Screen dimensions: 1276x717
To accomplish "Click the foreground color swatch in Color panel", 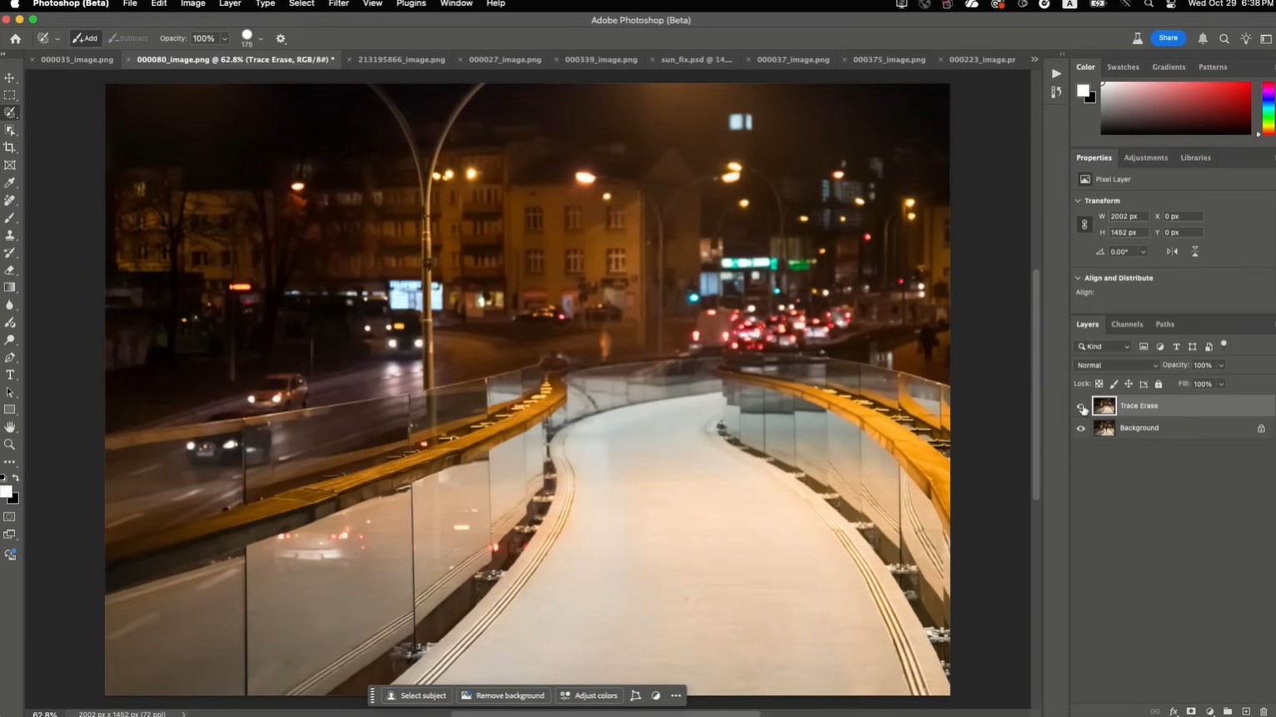I will pos(1082,90).
